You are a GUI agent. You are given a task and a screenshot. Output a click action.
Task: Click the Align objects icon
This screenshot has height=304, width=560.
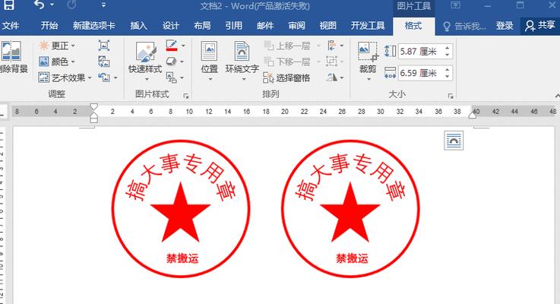(x=332, y=46)
